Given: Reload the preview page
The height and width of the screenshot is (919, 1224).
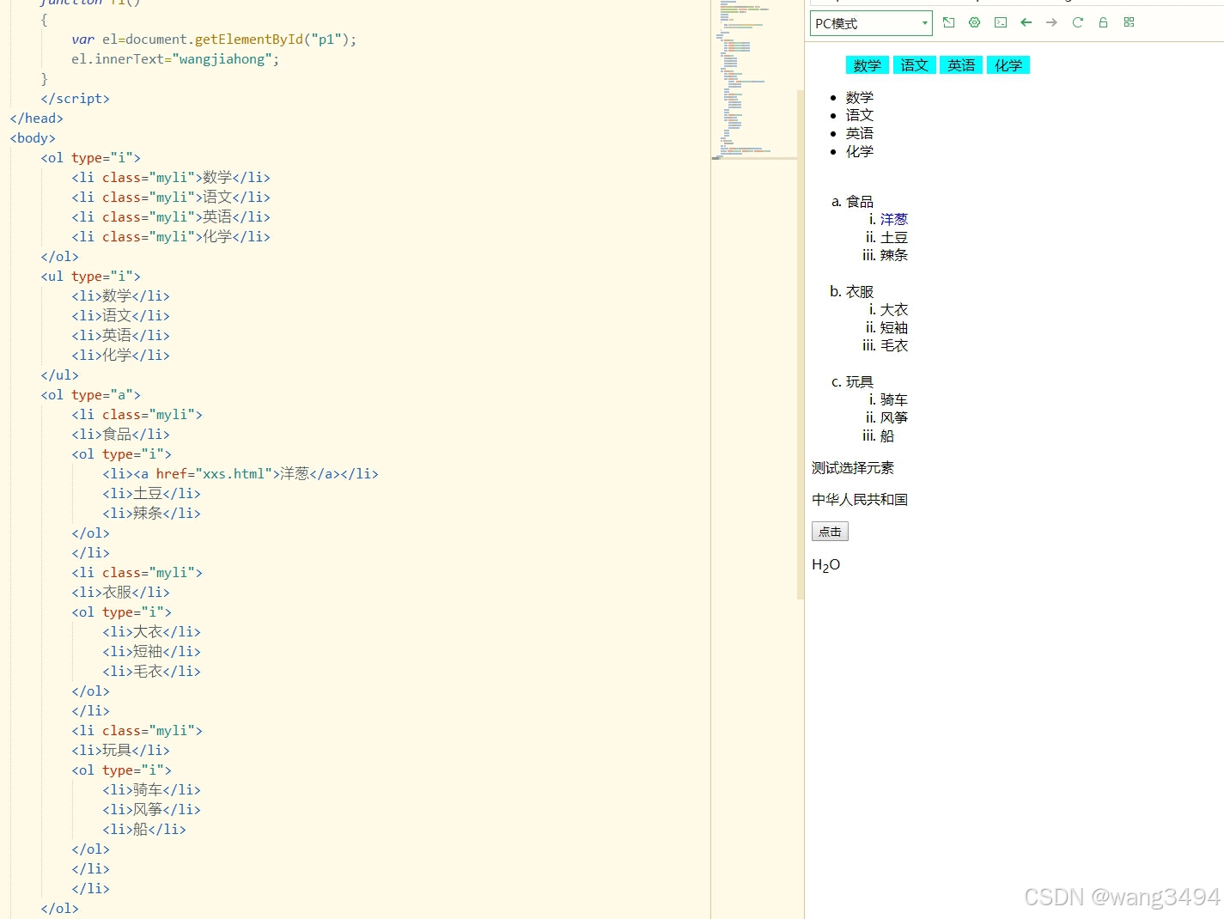Looking at the screenshot, I should [1077, 22].
